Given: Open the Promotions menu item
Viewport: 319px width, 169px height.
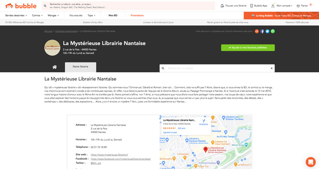Looking at the screenshot, I should coord(137,15).
